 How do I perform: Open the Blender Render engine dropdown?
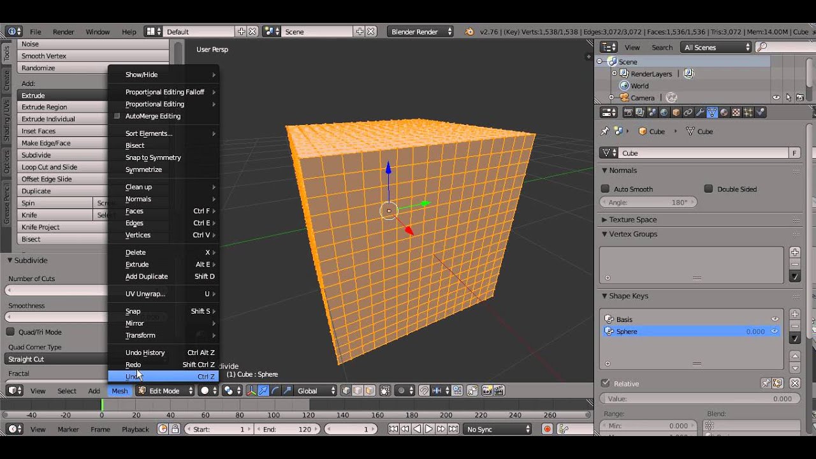(x=420, y=32)
